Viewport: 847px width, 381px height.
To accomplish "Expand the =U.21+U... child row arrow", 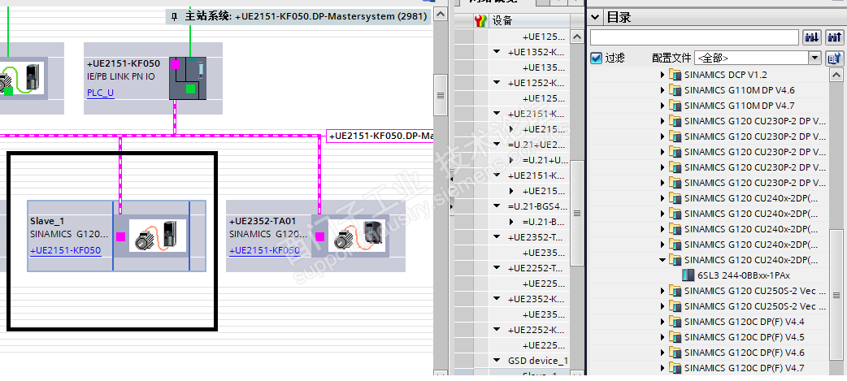I will (x=511, y=160).
